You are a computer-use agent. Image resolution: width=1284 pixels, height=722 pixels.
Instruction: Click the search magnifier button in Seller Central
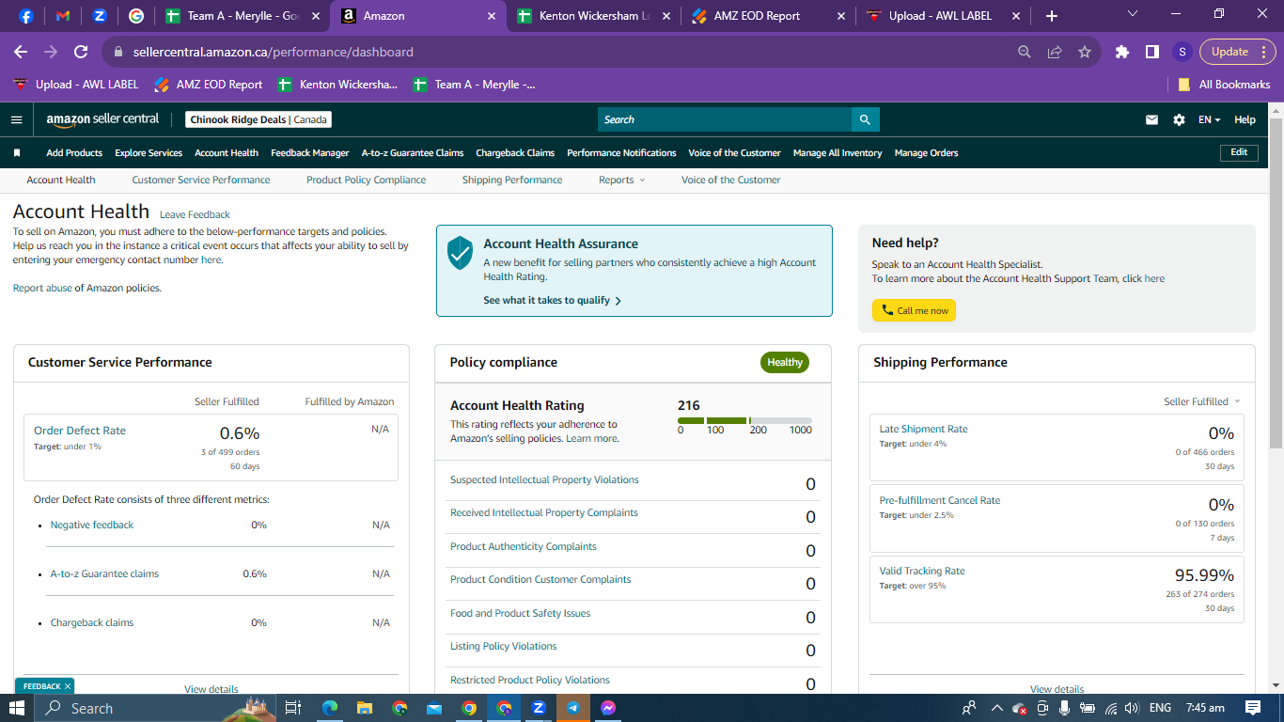866,119
